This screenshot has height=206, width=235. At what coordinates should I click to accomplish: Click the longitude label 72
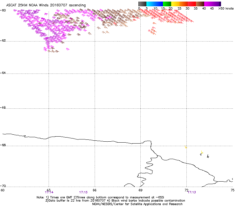186,190
